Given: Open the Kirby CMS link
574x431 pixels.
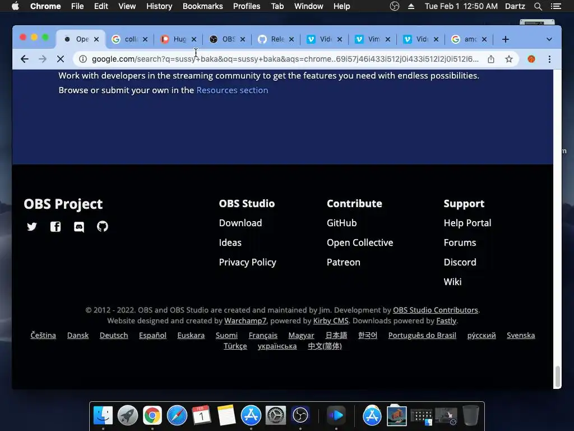Looking at the screenshot, I should tap(331, 320).
